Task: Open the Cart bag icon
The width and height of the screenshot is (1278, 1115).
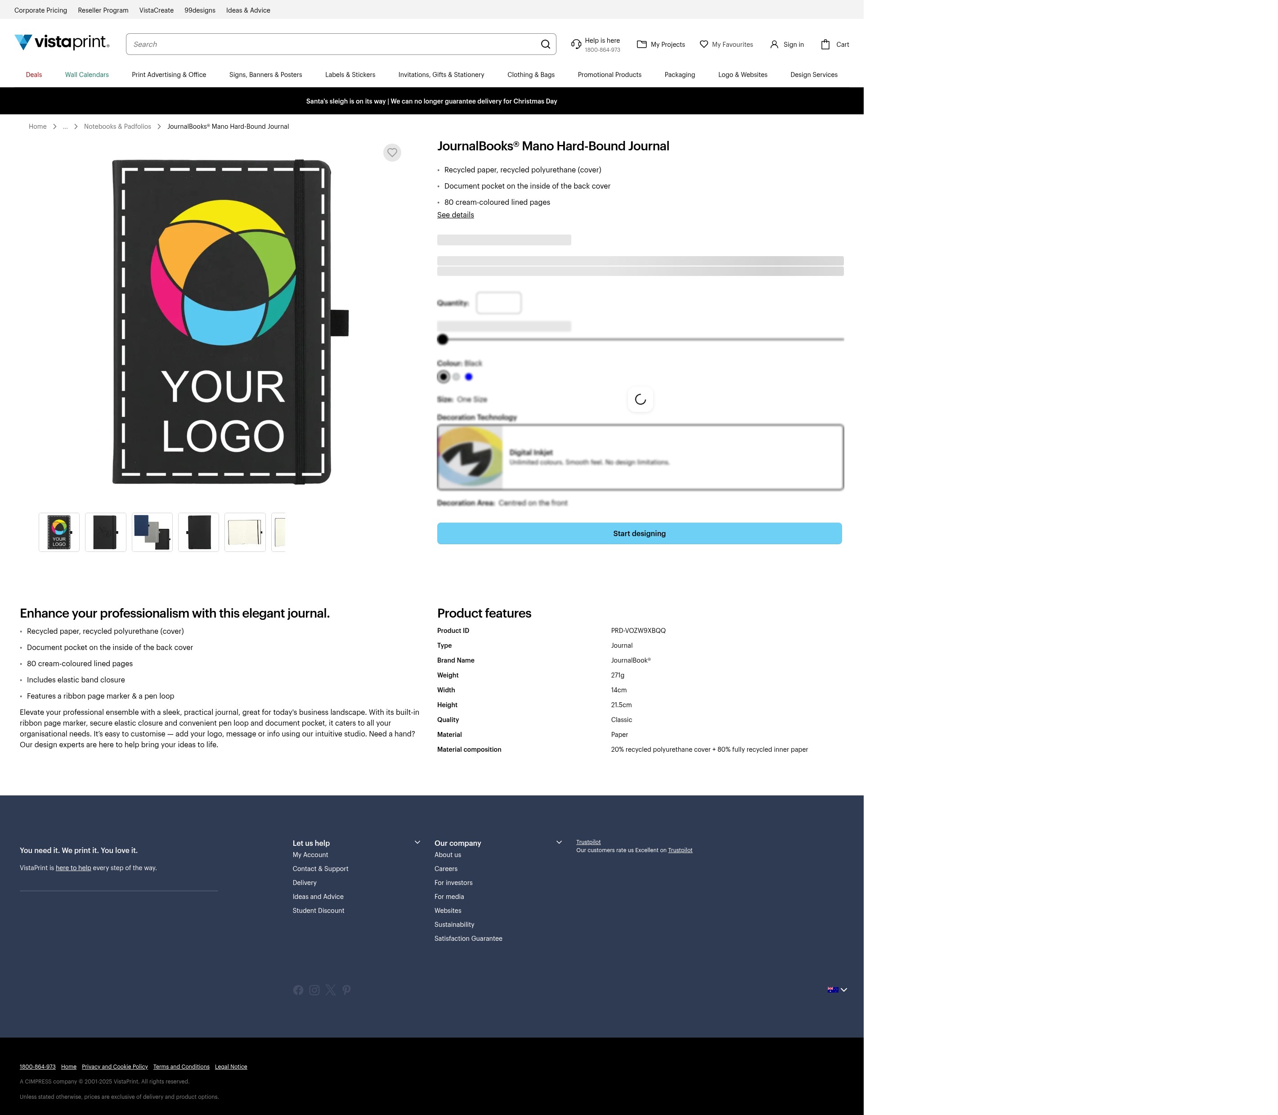Action: click(x=825, y=44)
